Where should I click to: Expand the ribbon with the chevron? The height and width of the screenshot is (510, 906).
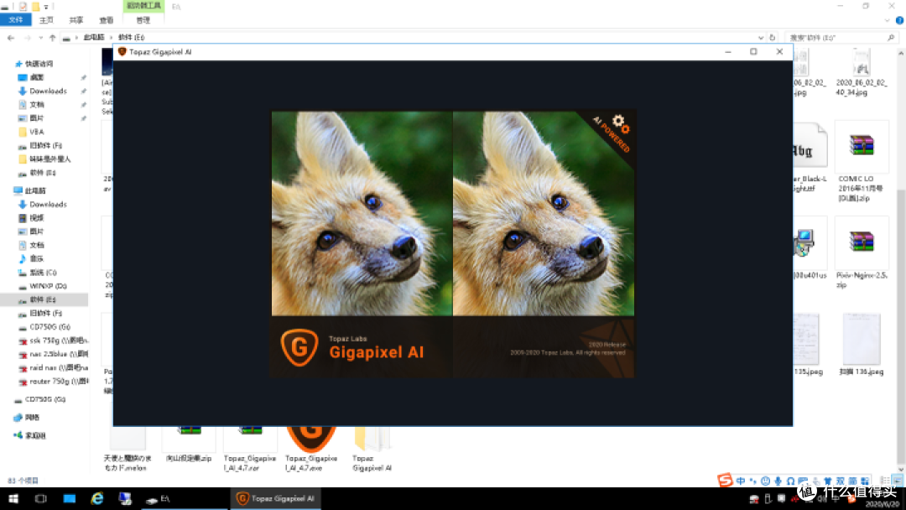(x=887, y=20)
